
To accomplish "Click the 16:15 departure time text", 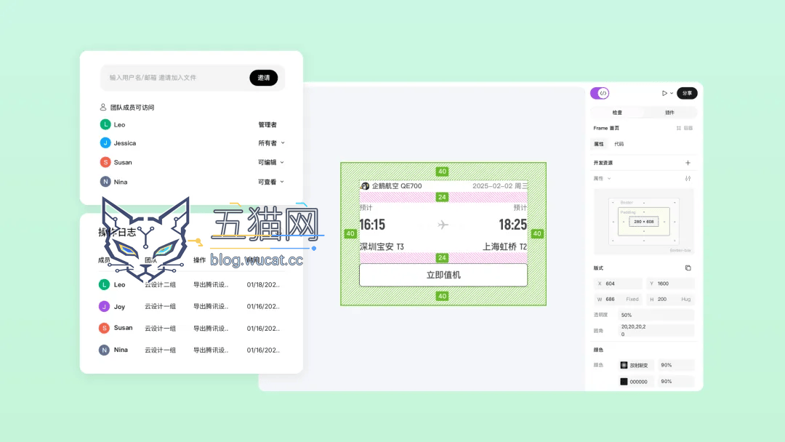I will [372, 225].
